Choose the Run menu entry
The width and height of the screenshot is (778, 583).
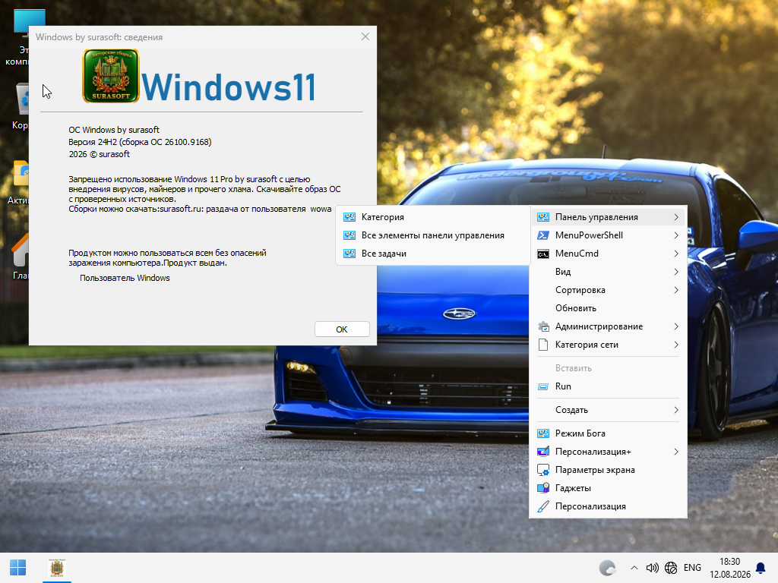coord(609,386)
